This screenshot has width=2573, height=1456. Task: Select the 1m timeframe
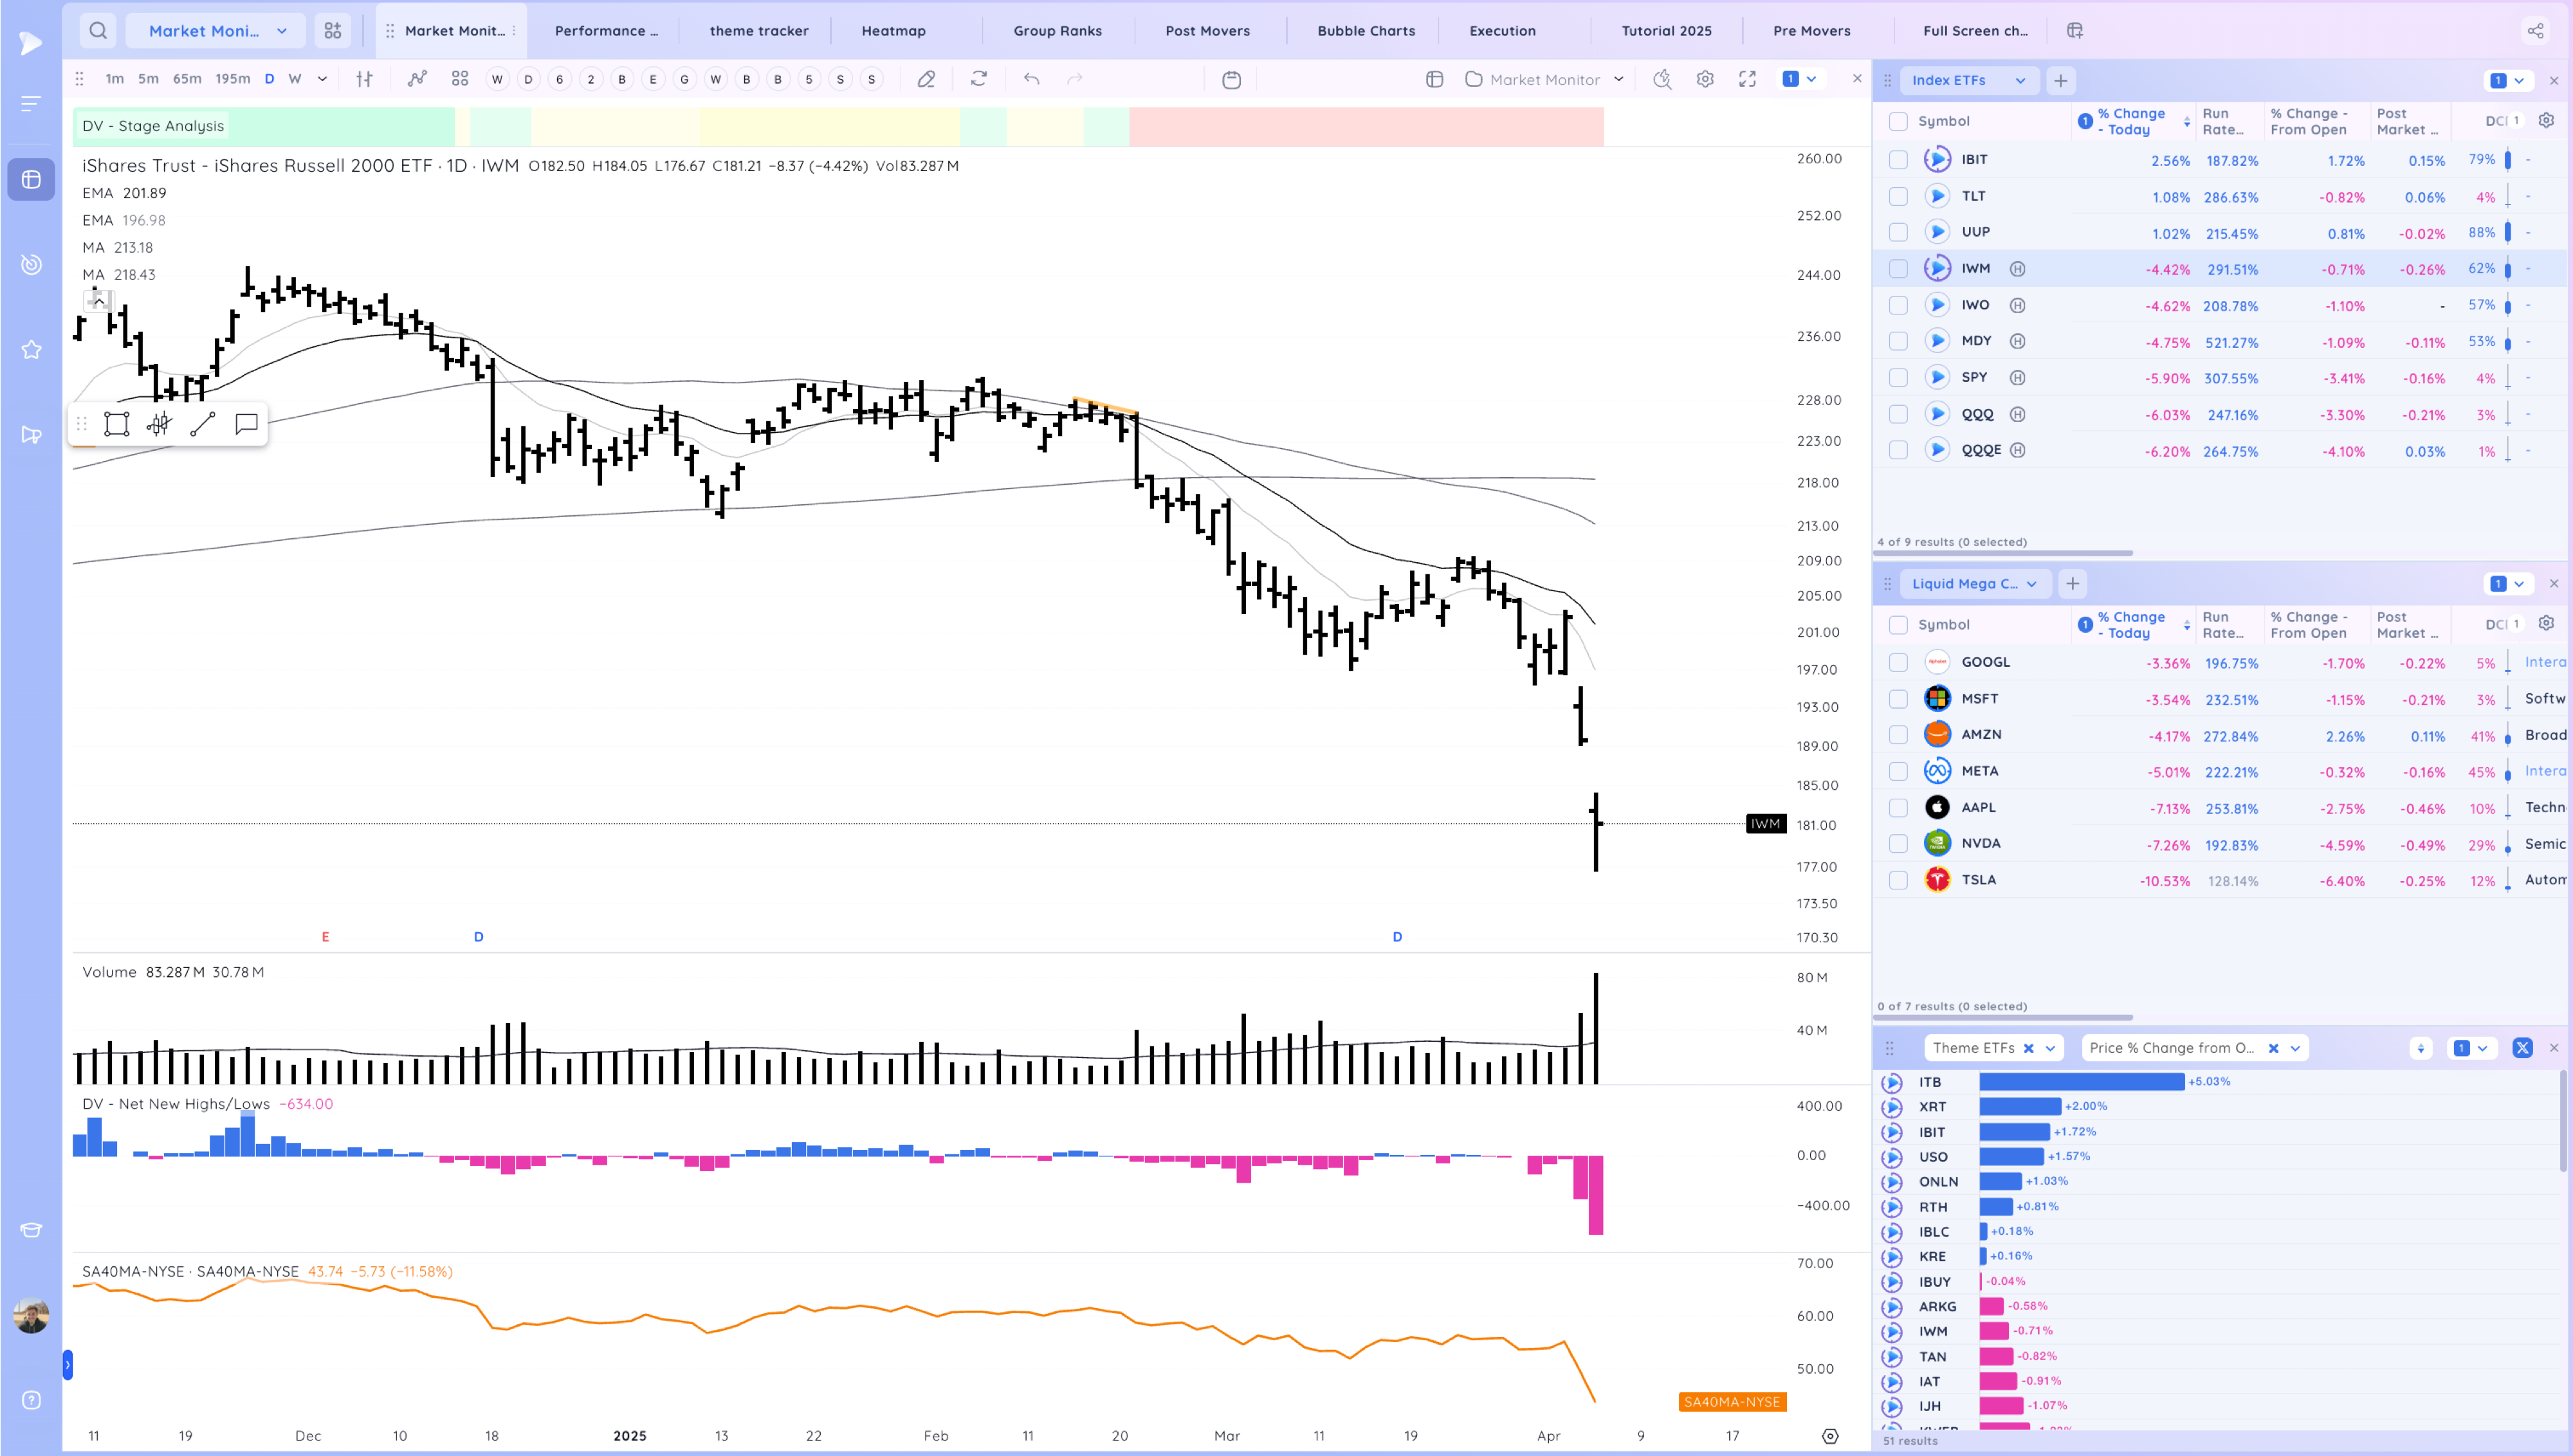pos(115,79)
